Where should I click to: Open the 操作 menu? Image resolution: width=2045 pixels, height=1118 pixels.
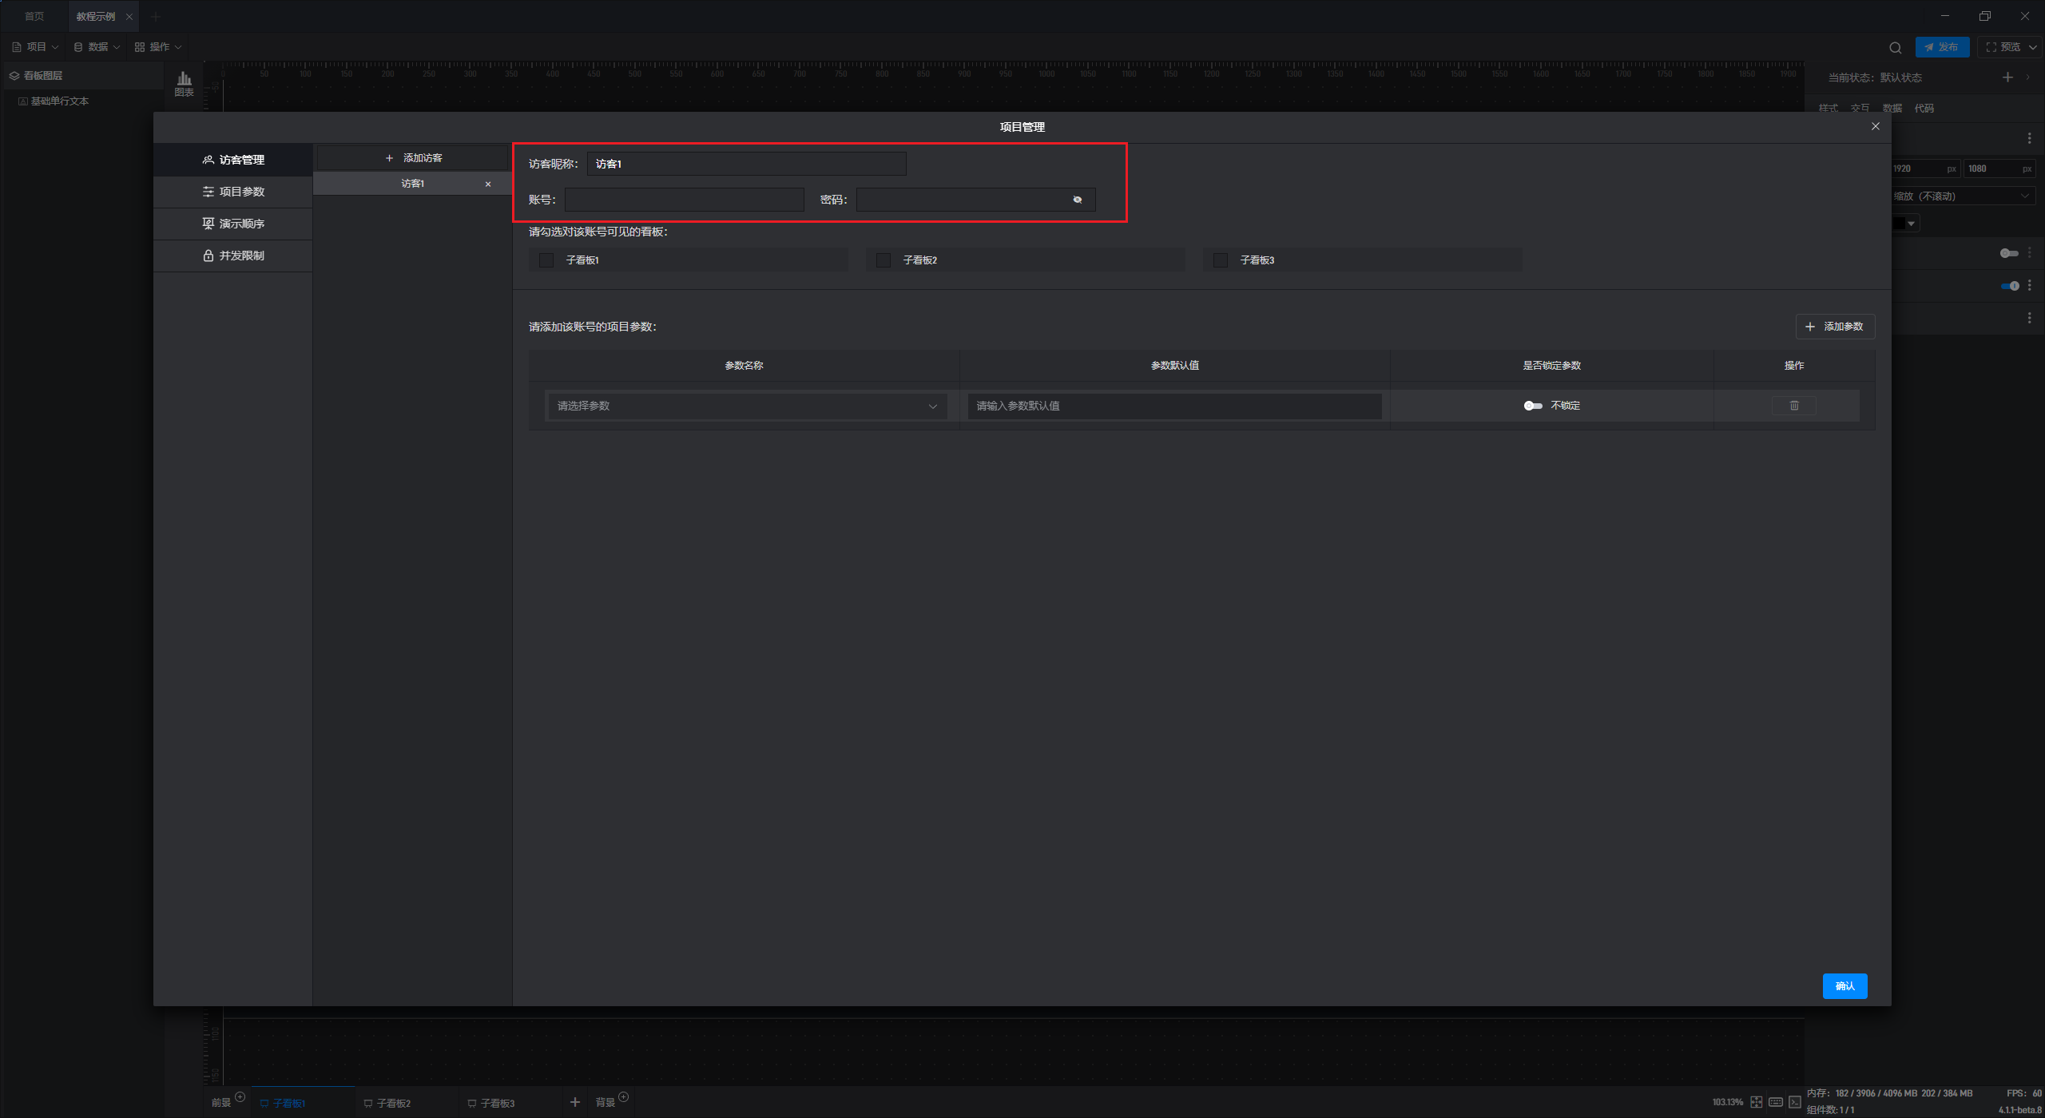[158, 47]
